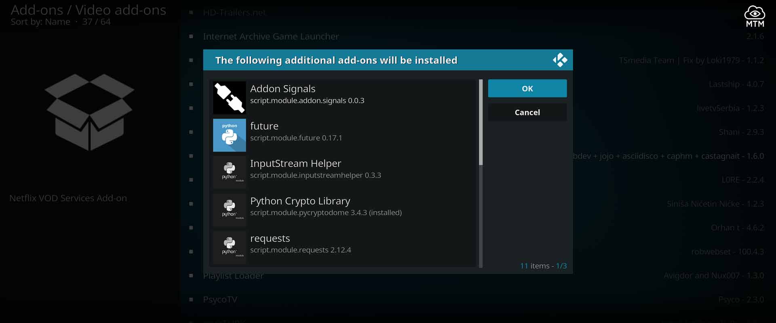Select the InputStream Helper python icon

coord(229,172)
